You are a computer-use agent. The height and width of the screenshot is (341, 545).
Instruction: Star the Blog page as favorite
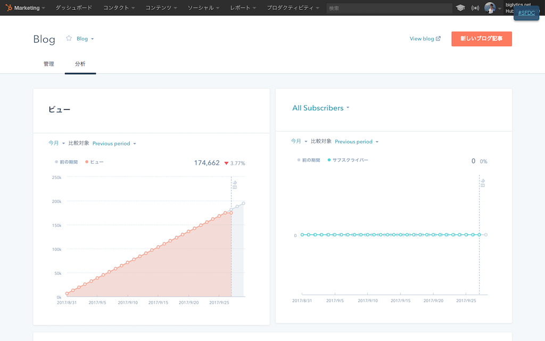point(69,38)
